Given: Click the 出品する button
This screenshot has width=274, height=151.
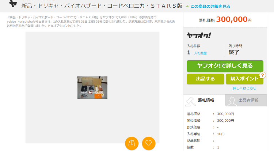Looking at the screenshot, I should [205, 79].
